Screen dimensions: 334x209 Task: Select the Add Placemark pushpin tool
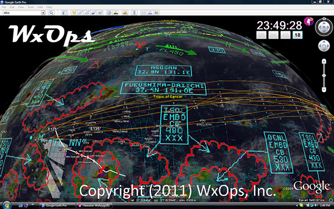[74, 13]
